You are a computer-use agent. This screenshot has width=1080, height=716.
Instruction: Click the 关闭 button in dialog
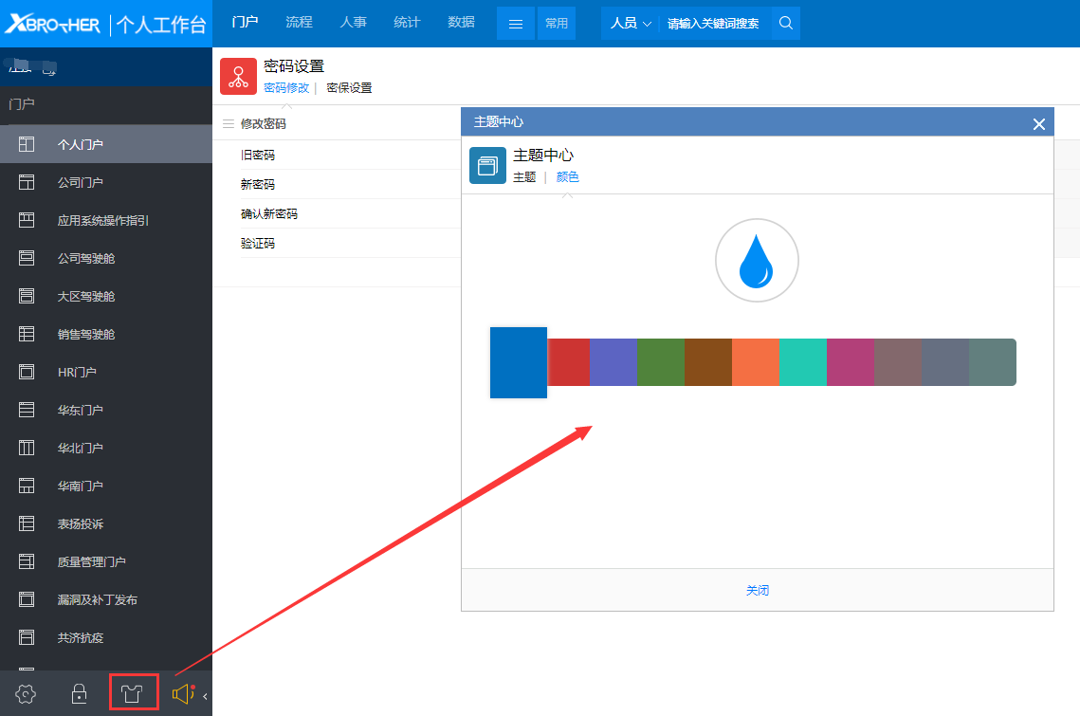click(x=757, y=590)
